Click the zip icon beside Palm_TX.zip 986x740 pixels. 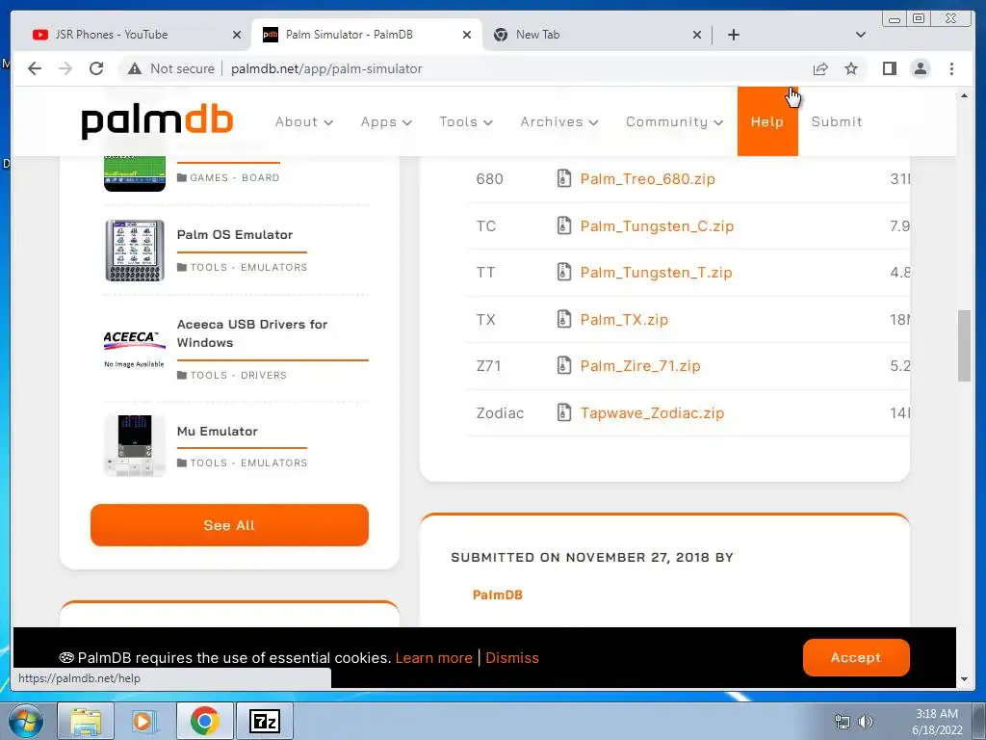[564, 319]
